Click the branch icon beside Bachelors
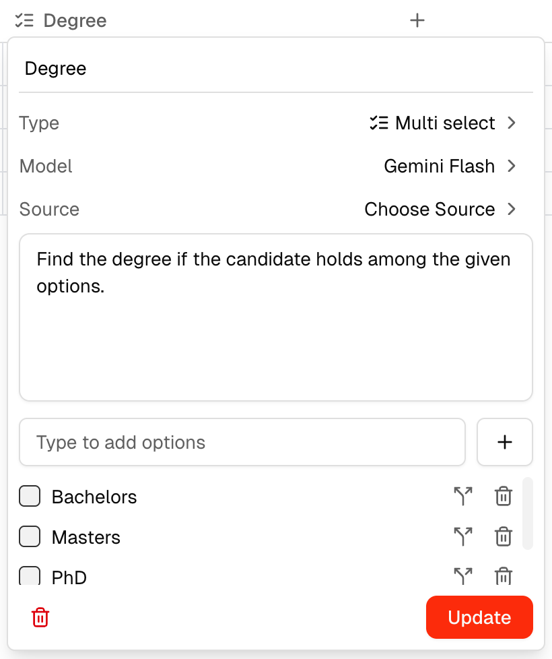This screenshot has height=659, width=552. [462, 497]
